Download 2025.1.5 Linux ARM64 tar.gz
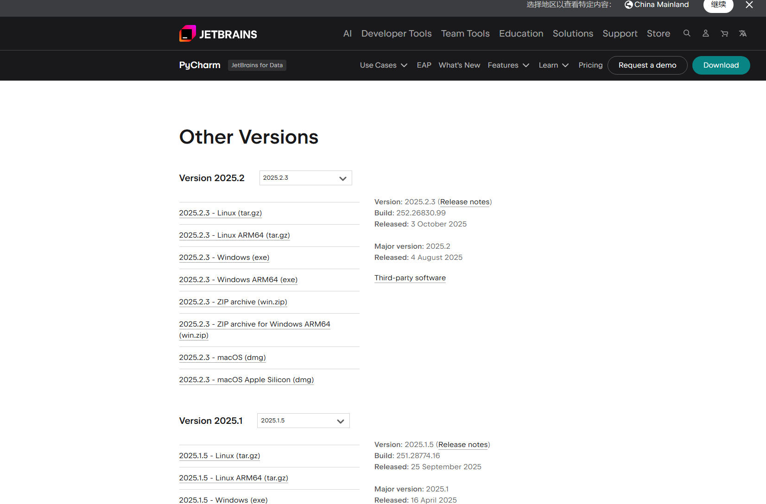The width and height of the screenshot is (766, 504). pos(234,478)
